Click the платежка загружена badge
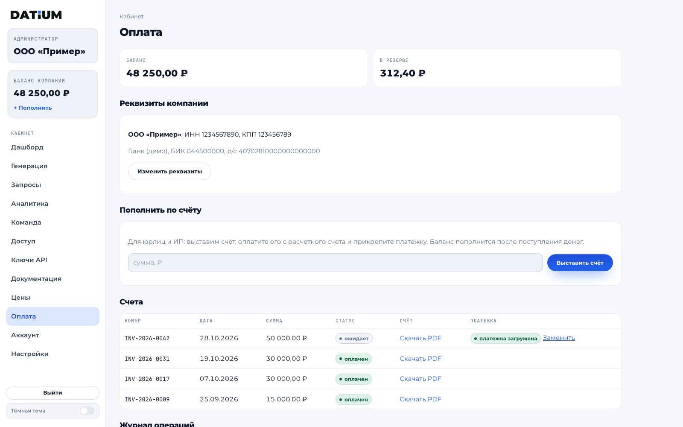 point(505,339)
